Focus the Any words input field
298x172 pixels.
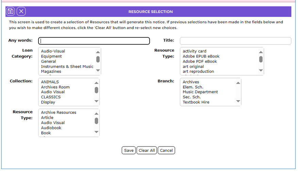[94, 41]
